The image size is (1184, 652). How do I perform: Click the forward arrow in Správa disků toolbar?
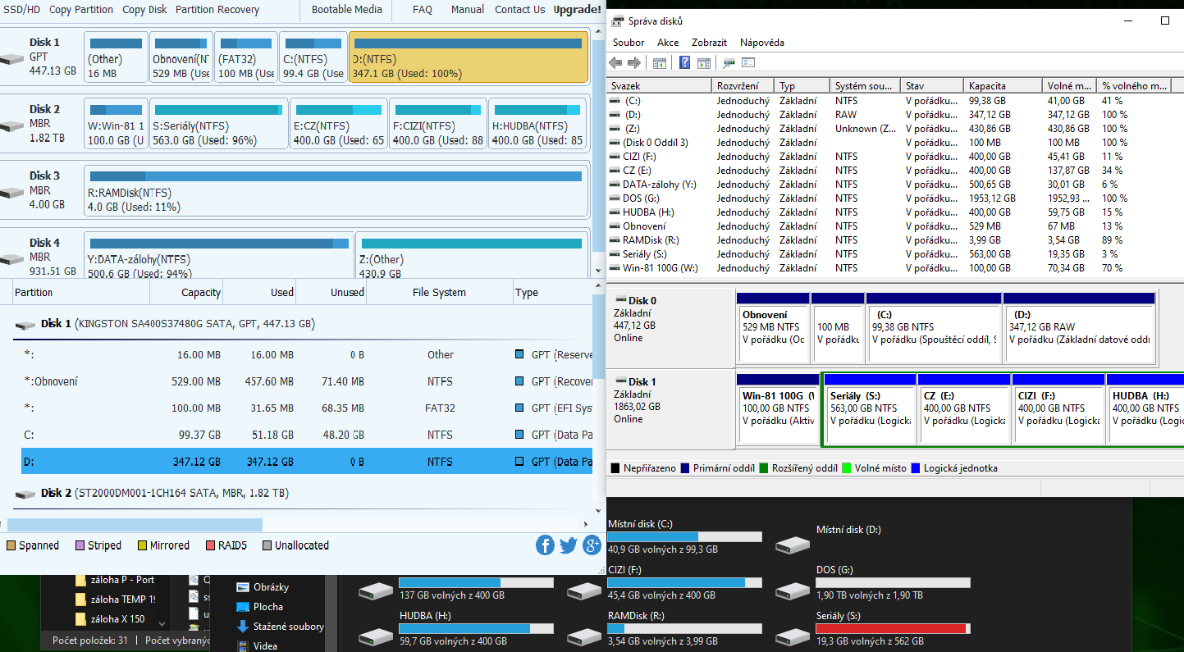tap(633, 63)
